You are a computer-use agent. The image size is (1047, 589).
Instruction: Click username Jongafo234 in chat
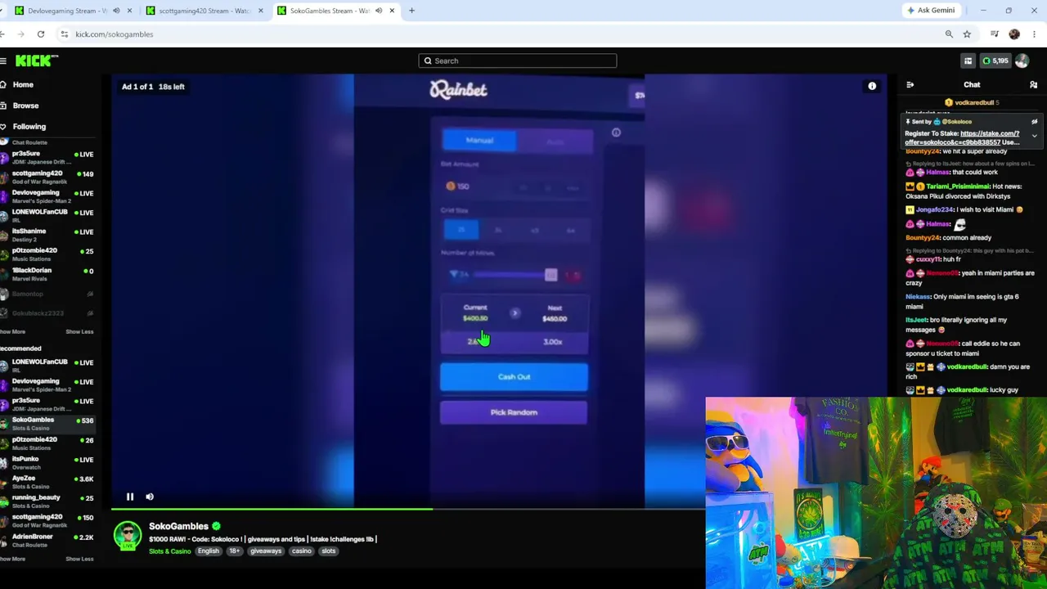[x=935, y=210]
